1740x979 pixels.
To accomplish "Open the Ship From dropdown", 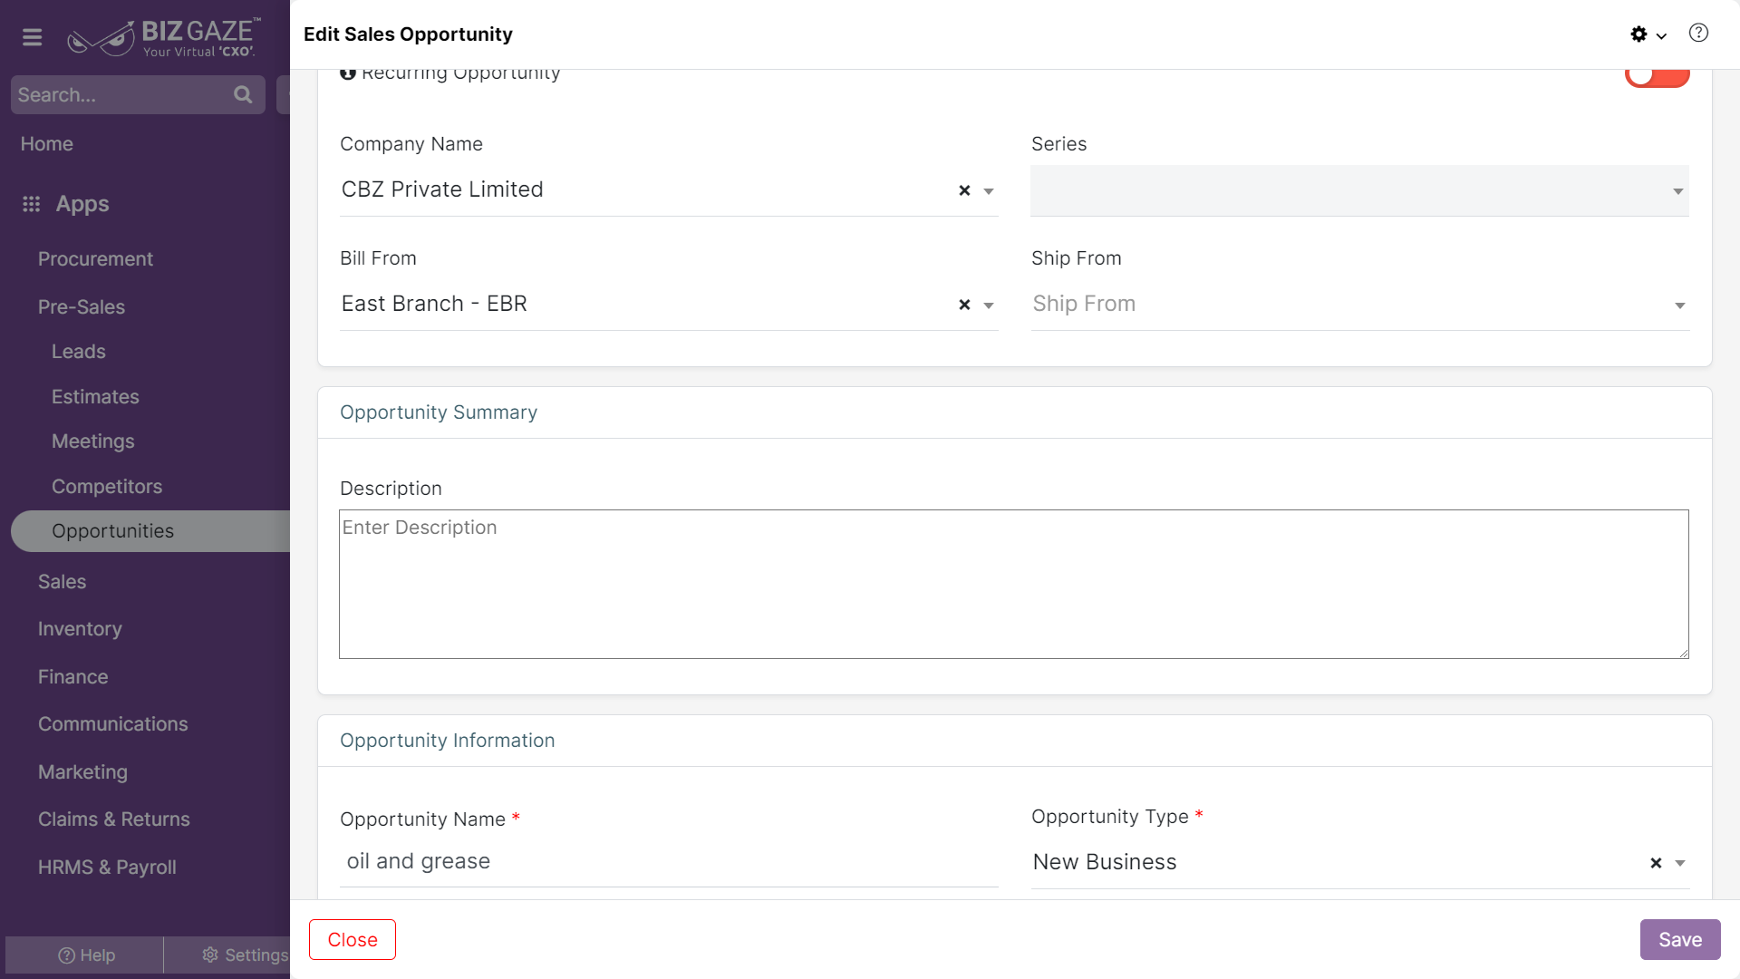I will 1359,305.
